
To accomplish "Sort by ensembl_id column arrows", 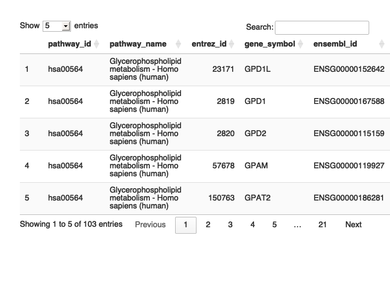I will coord(382,44).
